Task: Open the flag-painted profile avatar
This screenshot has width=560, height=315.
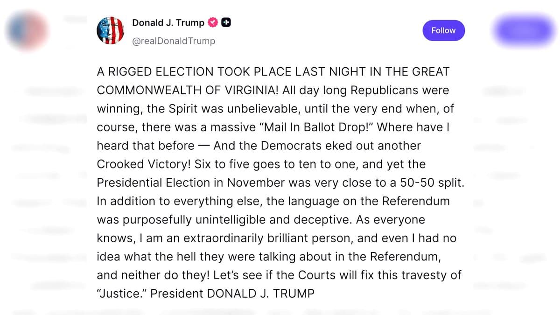Action: click(x=110, y=30)
